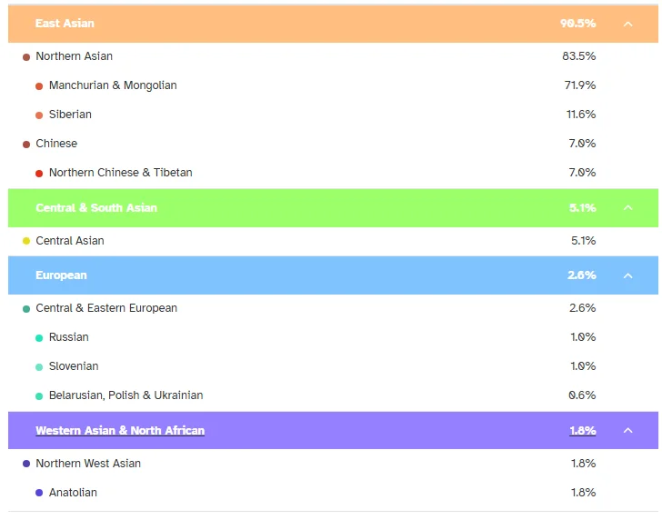
Task: Select the Manchurian & Mongolian row
Action: [333, 85]
